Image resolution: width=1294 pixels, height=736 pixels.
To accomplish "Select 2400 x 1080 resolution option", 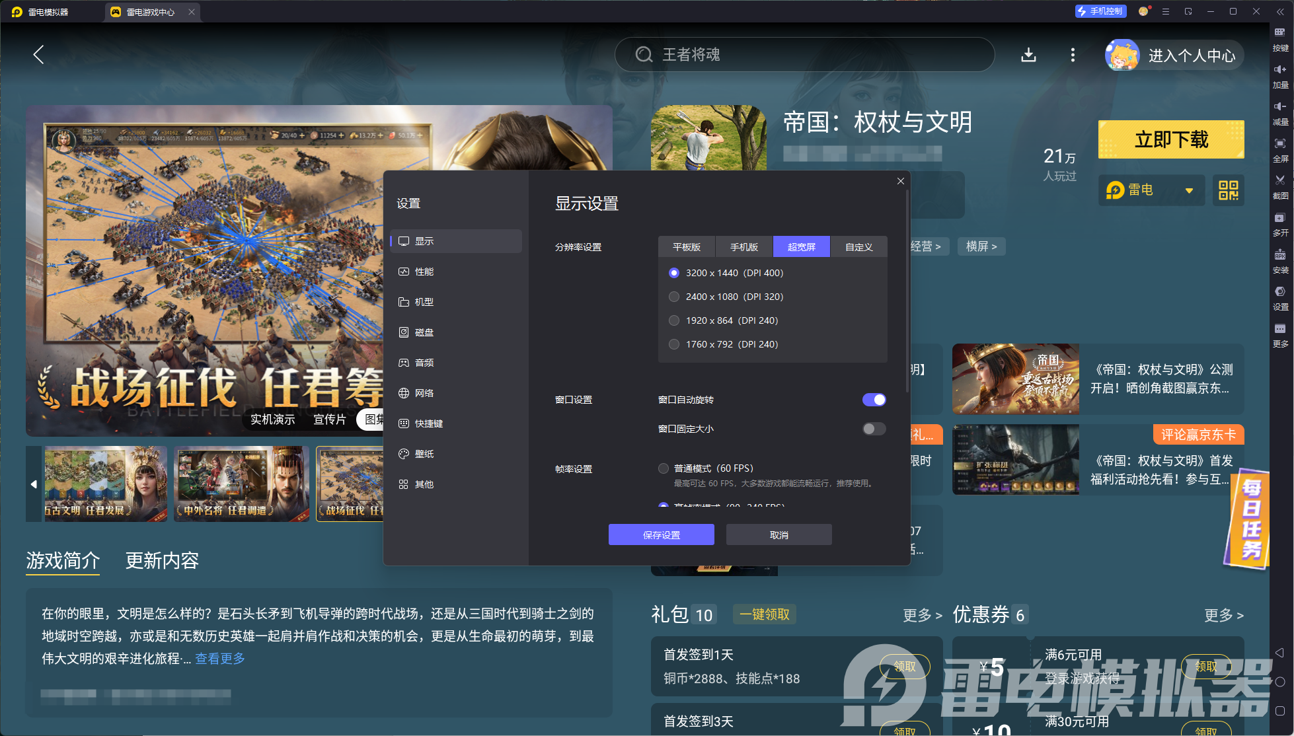I will point(674,297).
